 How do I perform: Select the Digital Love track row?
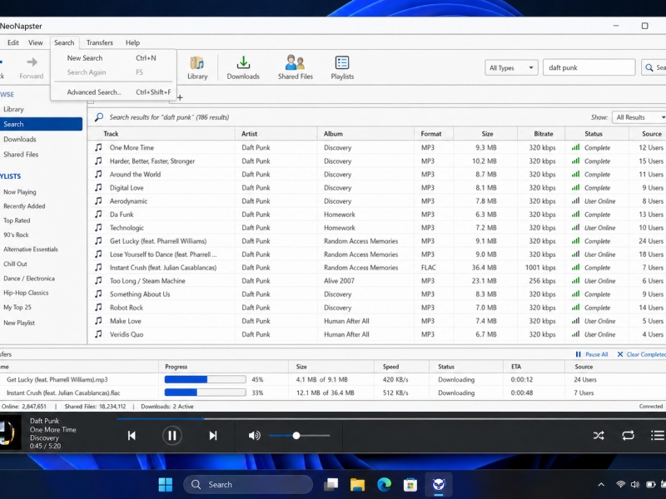(x=377, y=188)
